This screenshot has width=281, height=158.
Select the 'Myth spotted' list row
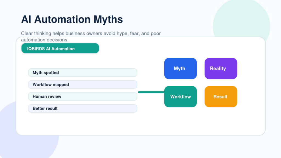click(x=83, y=72)
